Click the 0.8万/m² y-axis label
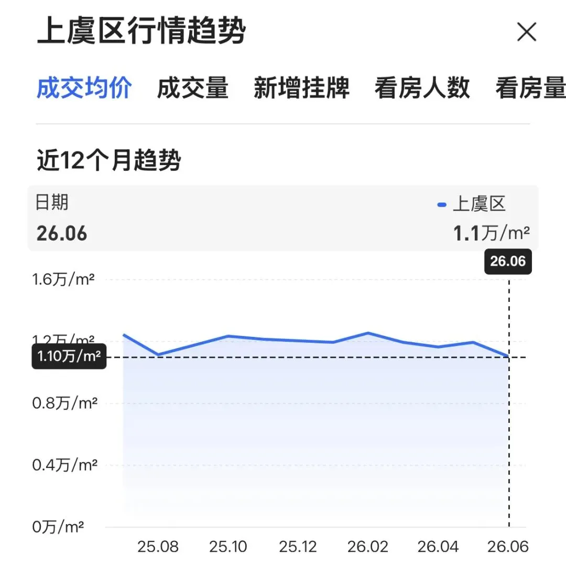This screenshot has height=576, width=566. point(64,404)
